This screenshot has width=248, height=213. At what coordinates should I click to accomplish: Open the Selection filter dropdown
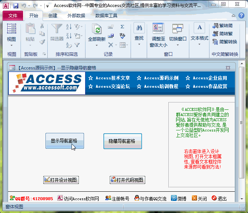click(78, 27)
